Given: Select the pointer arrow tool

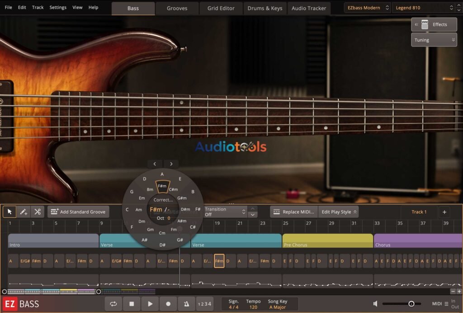Looking at the screenshot, I should [x=9, y=211].
